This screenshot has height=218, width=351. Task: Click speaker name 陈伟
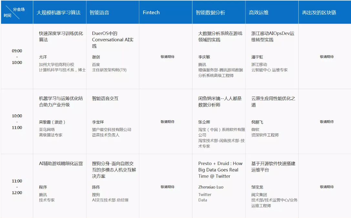coord(96,187)
